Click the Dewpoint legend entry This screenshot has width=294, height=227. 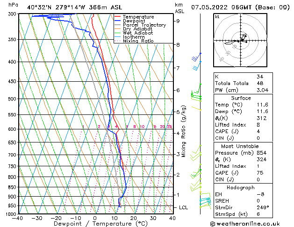click(134, 21)
